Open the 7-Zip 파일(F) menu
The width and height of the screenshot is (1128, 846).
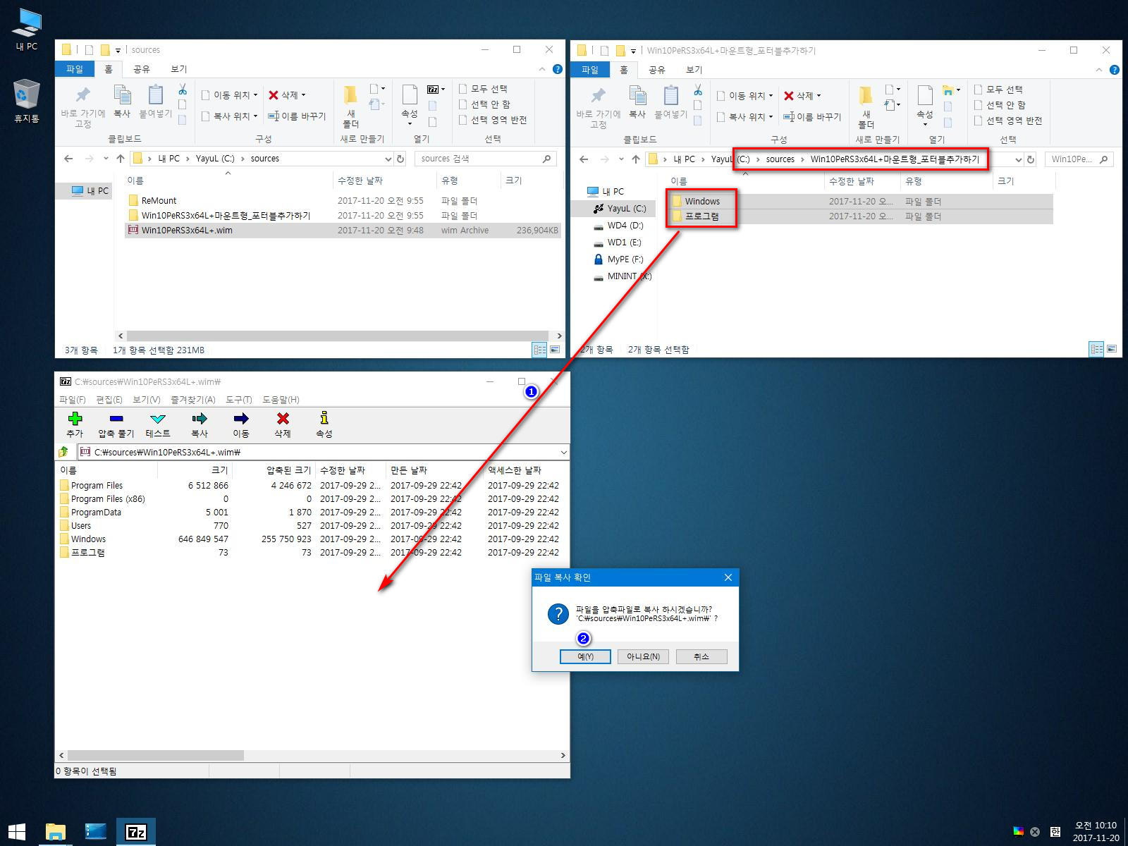(73, 399)
